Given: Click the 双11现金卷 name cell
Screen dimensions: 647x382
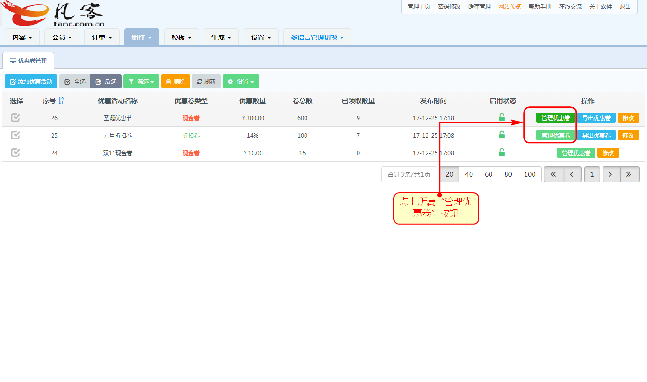Looking at the screenshot, I should [x=117, y=153].
